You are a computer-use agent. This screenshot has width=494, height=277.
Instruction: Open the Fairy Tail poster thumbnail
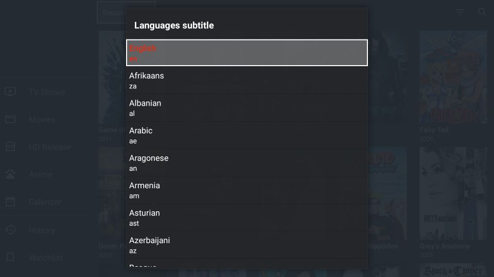pos(453,77)
